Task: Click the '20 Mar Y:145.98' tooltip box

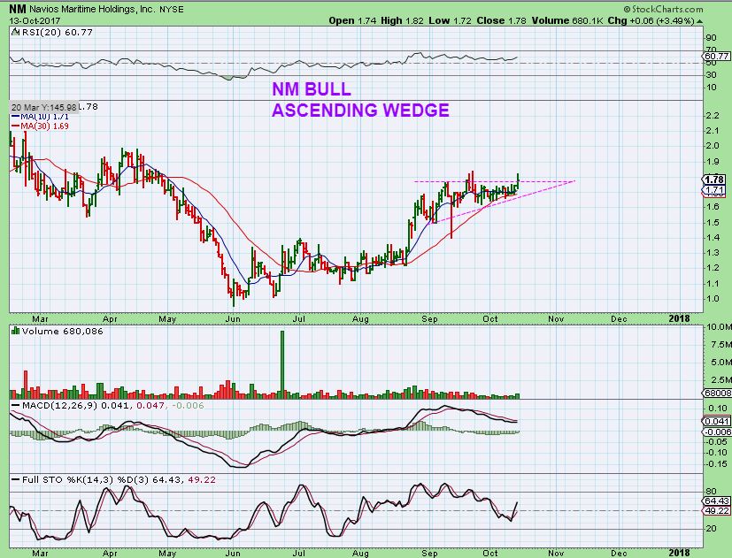Action: click(43, 107)
